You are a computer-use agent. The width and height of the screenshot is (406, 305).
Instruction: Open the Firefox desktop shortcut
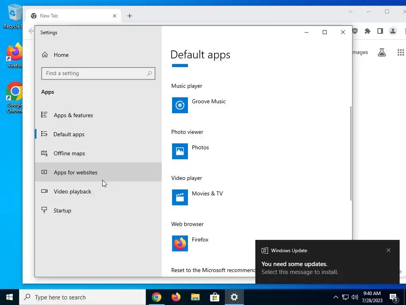click(15, 56)
